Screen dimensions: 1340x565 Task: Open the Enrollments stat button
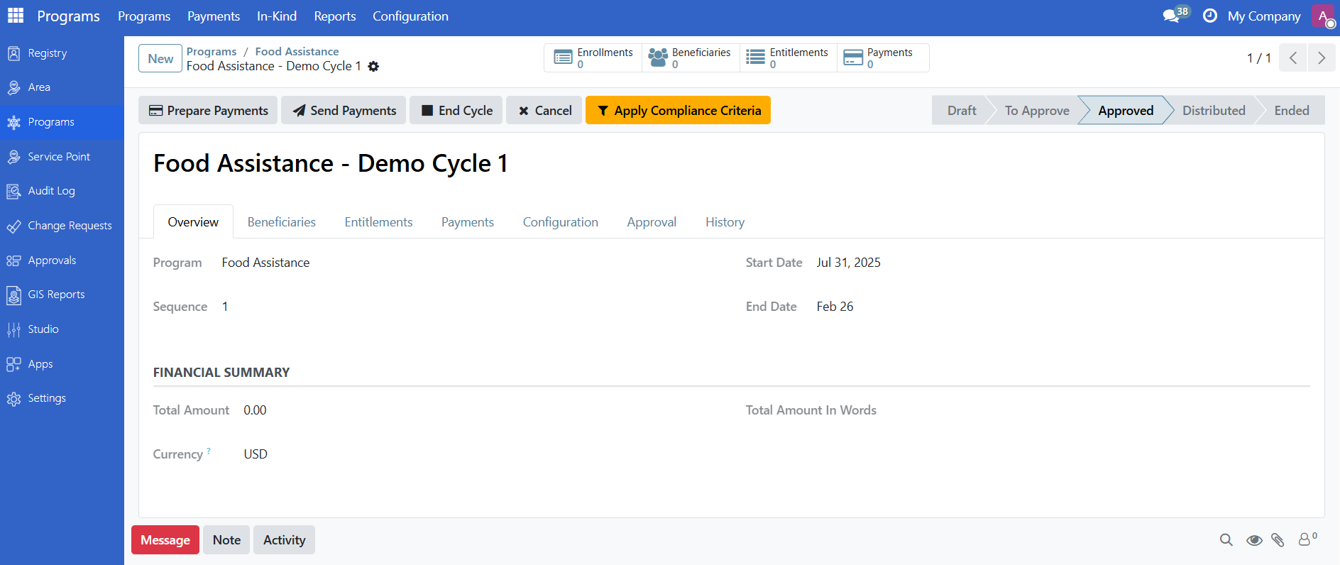[x=593, y=58]
